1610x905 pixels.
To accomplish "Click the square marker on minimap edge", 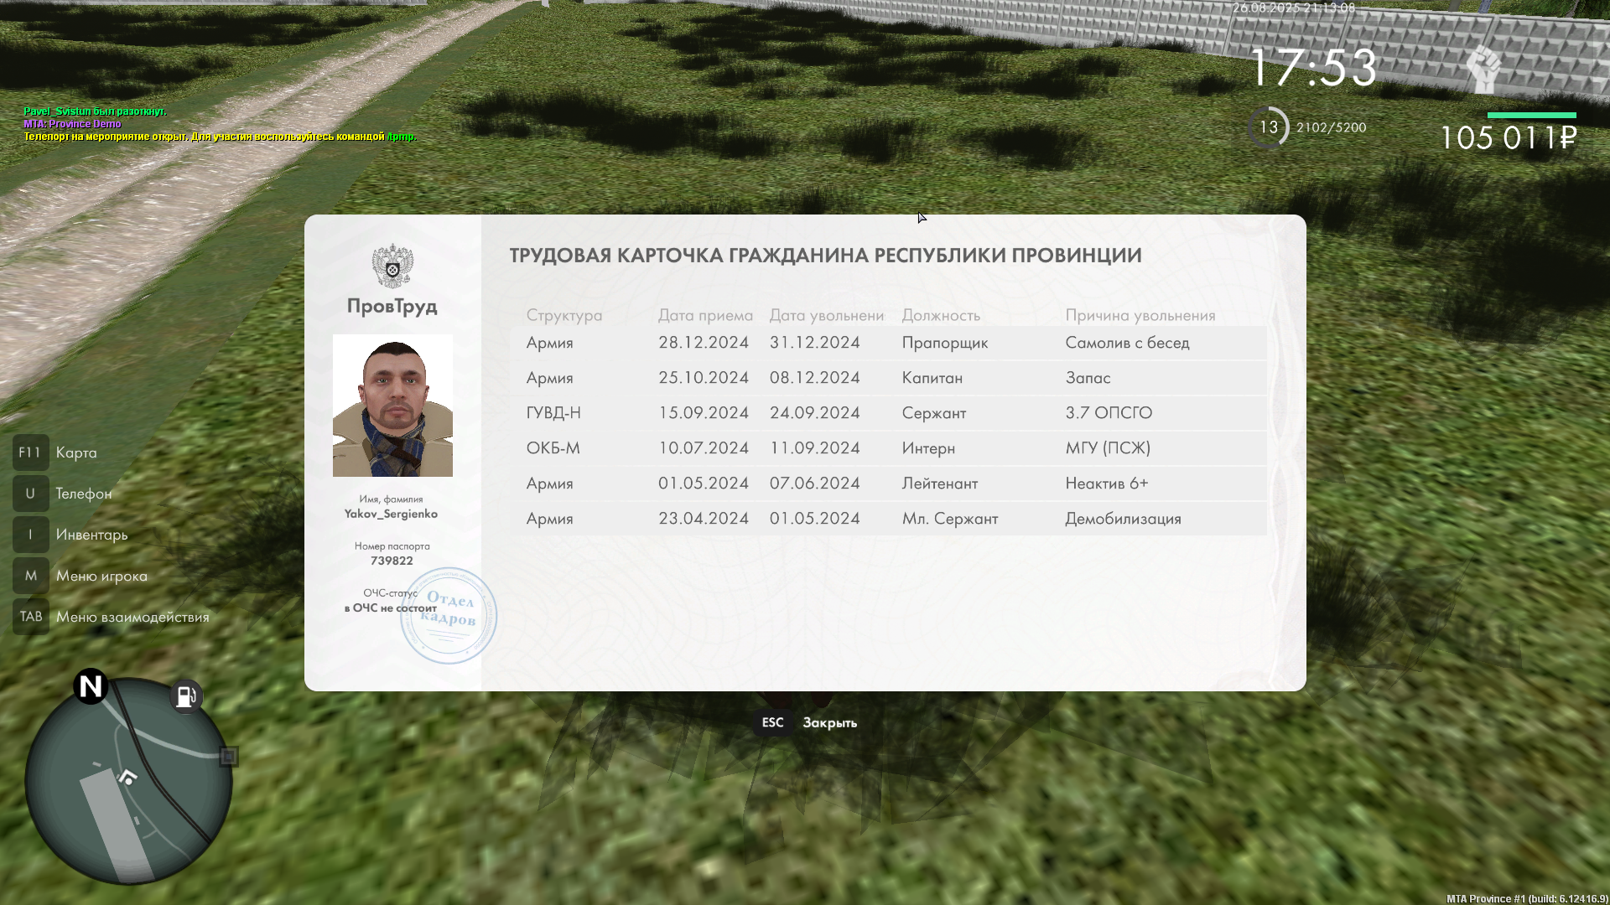I will coord(228,757).
